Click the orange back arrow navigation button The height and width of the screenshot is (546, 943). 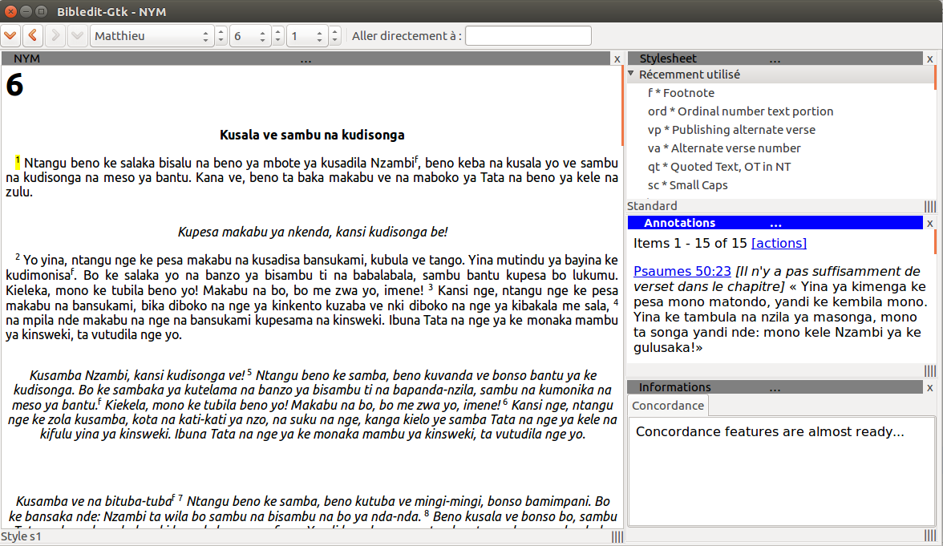point(33,36)
